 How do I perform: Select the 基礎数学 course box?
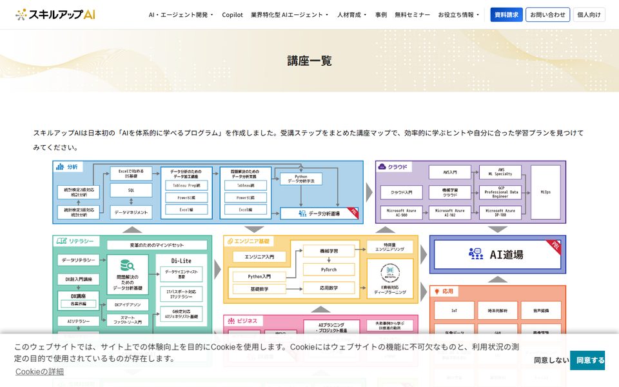[x=259, y=289]
